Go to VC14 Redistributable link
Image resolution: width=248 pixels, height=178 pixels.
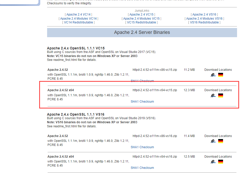coord(78,22)
